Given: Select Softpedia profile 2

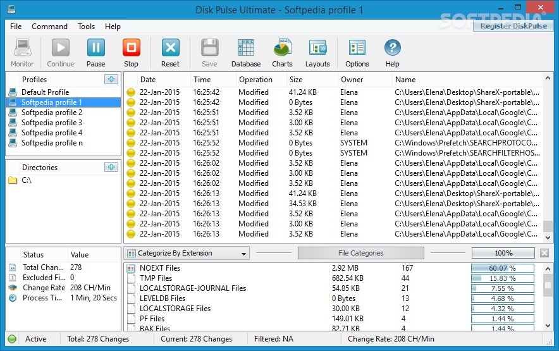Looking at the screenshot, I should click(x=63, y=113).
